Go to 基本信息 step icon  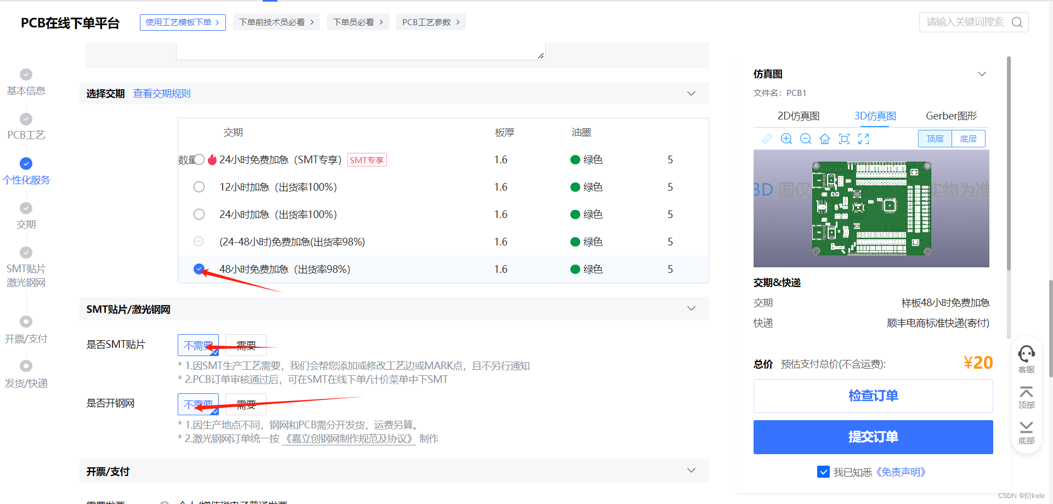pyautogui.click(x=26, y=75)
